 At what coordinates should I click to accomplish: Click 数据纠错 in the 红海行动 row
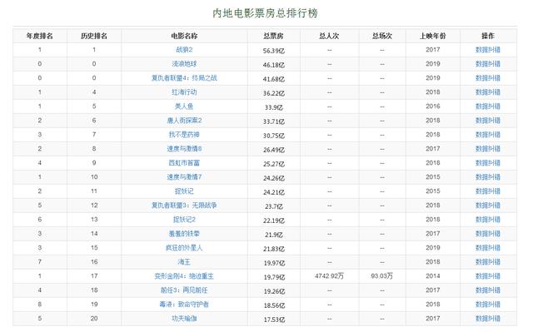coord(488,92)
